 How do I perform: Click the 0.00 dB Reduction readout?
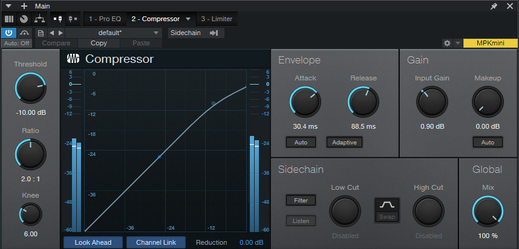[252, 242]
